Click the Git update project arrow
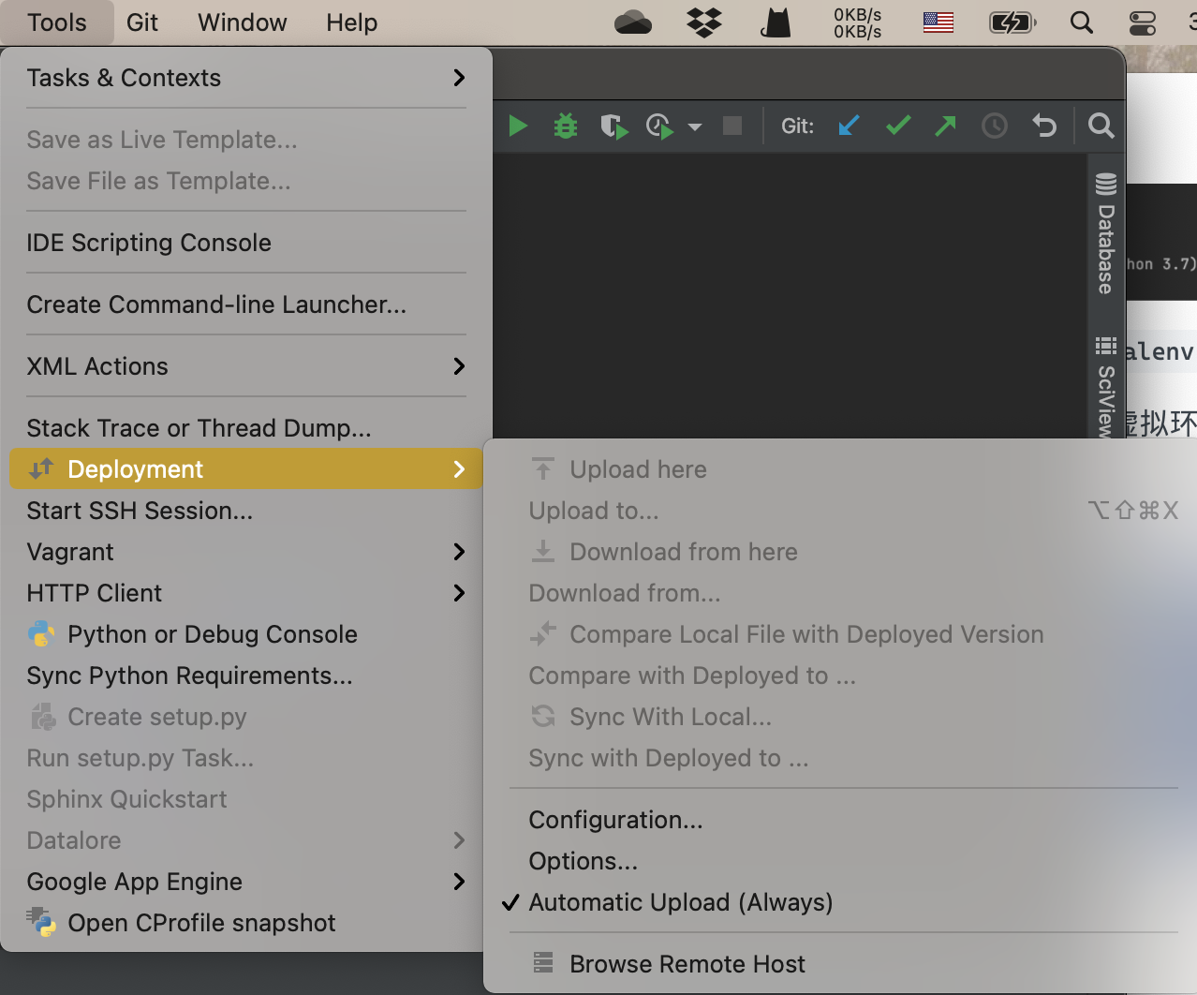The height and width of the screenshot is (995, 1197). coord(849,126)
